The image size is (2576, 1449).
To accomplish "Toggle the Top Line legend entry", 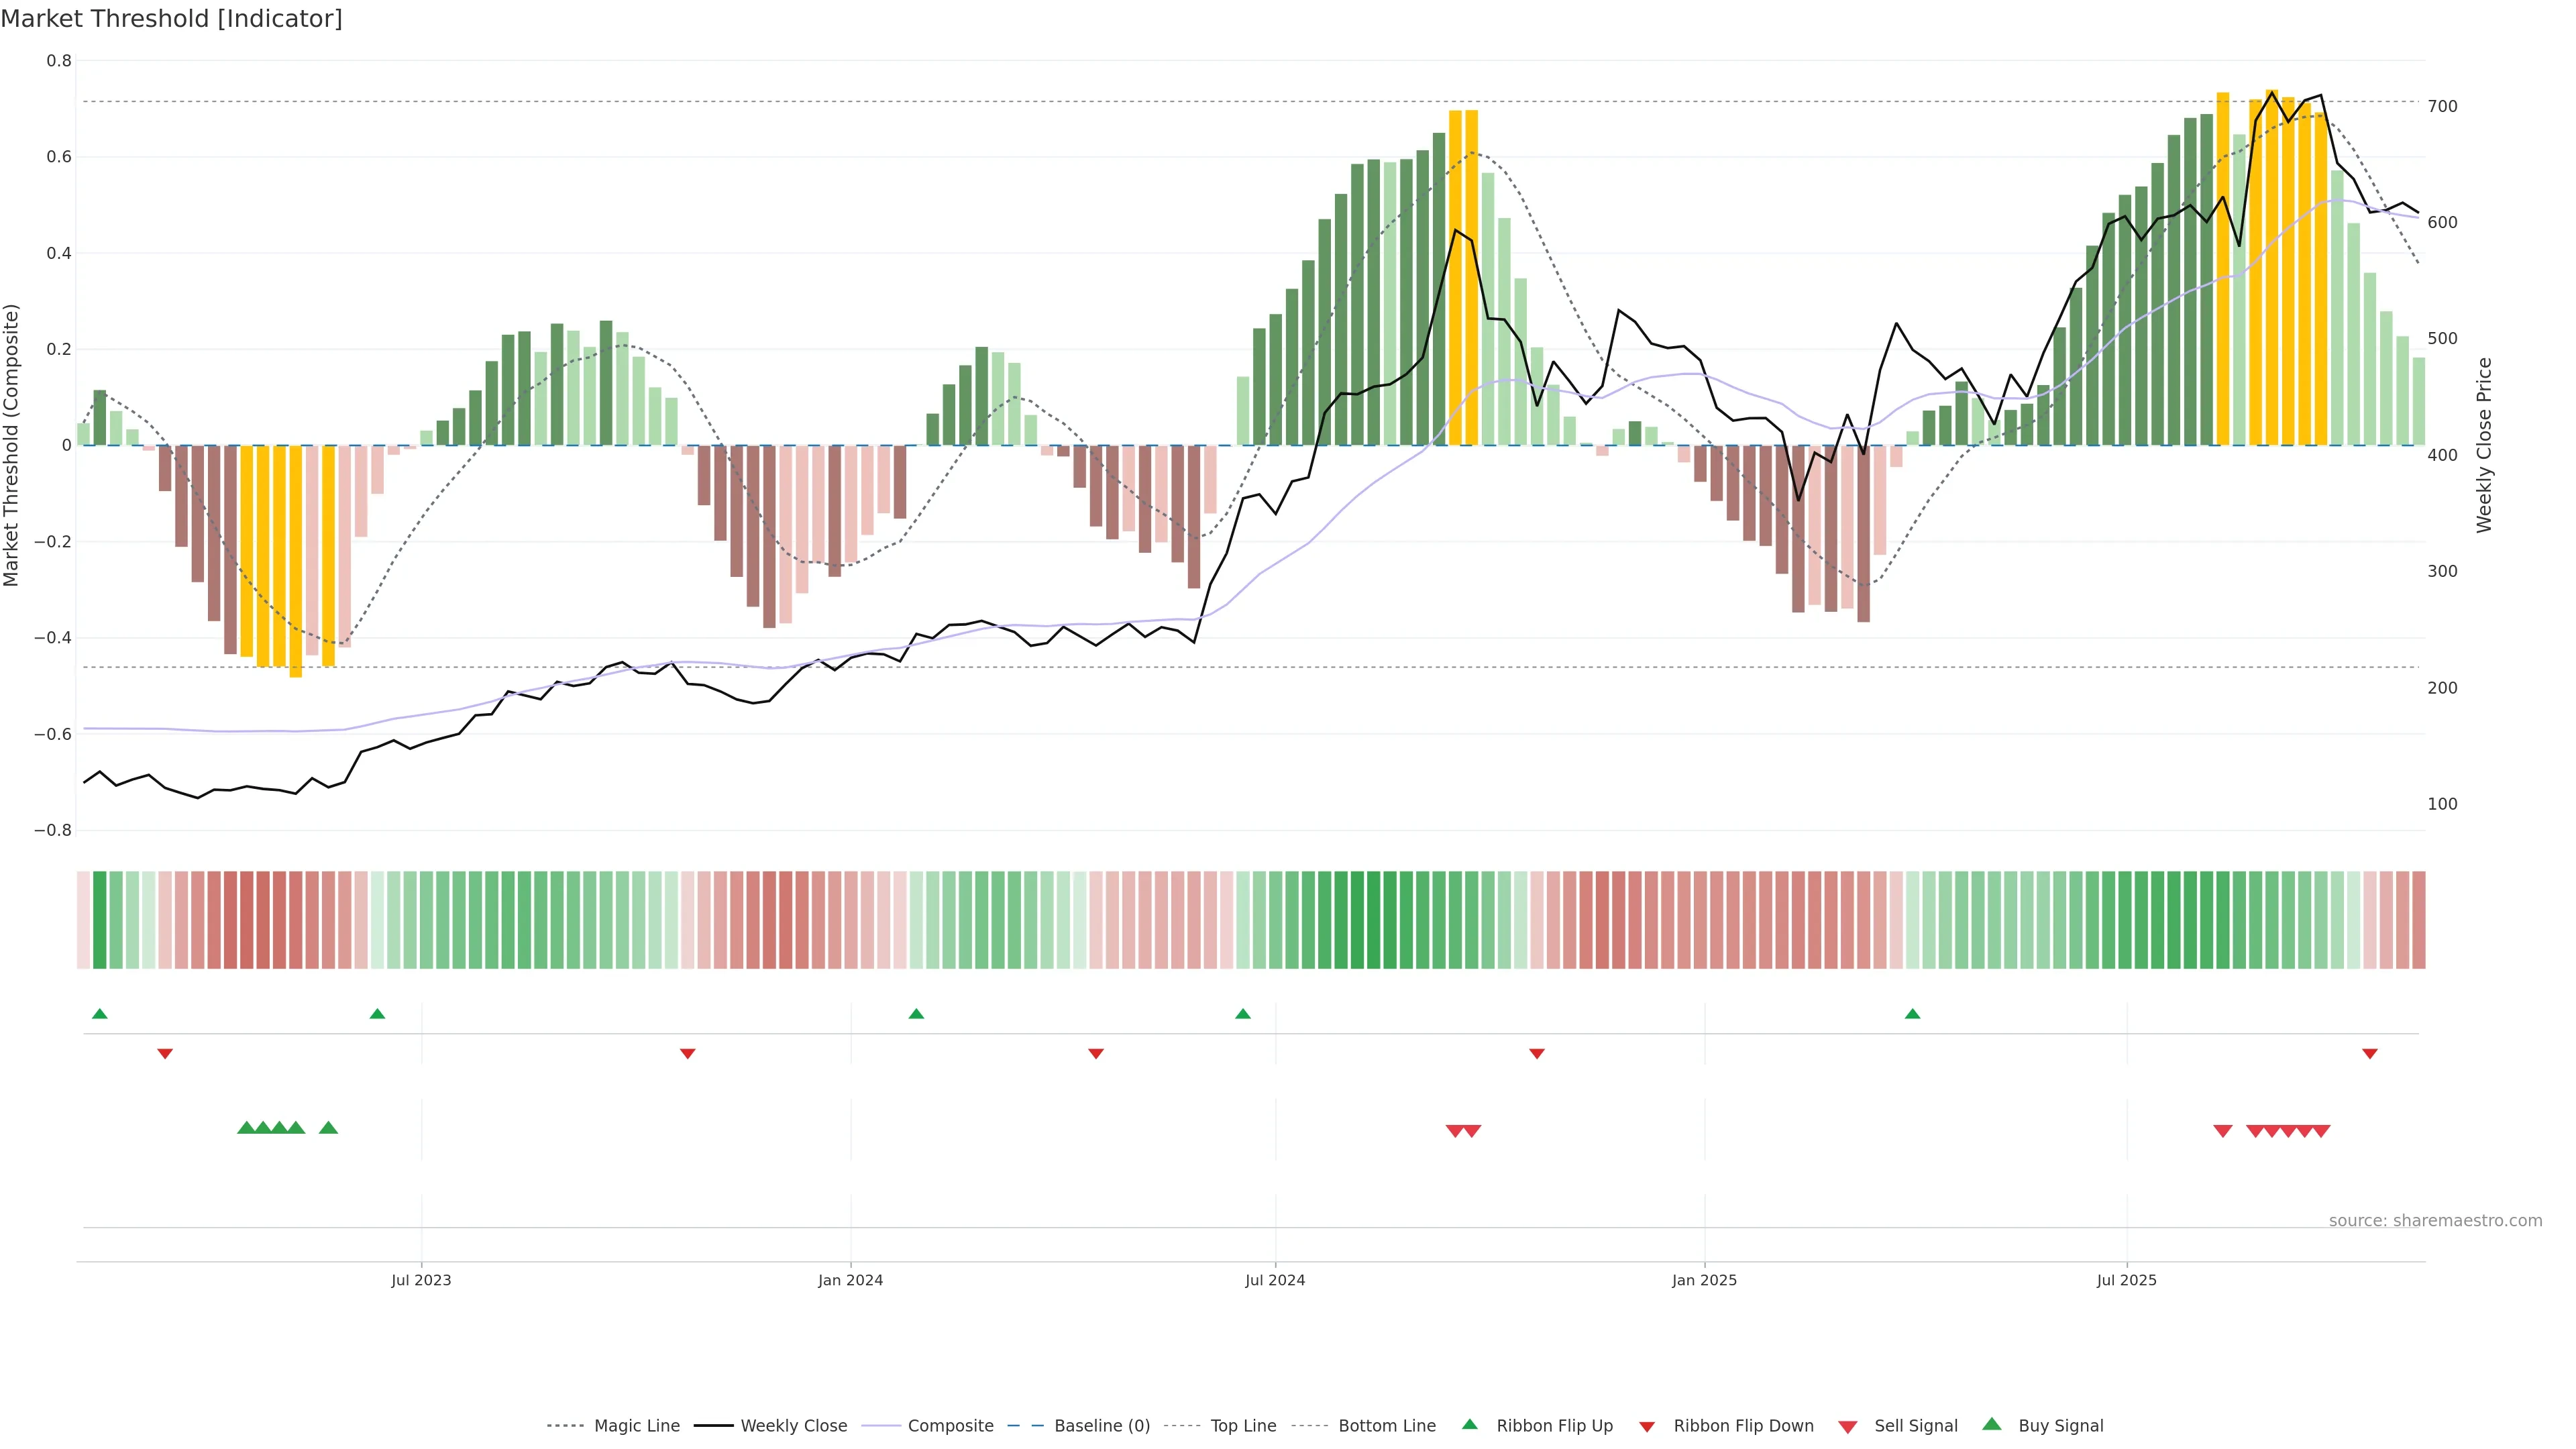I will coord(1243,1426).
